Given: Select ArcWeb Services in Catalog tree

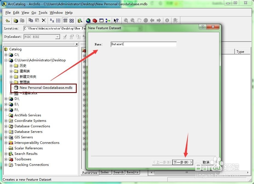Looking at the screenshot, I should pos(28,115).
